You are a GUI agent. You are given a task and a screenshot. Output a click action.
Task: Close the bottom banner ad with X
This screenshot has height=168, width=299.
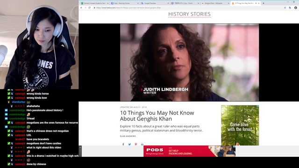point(80,147)
